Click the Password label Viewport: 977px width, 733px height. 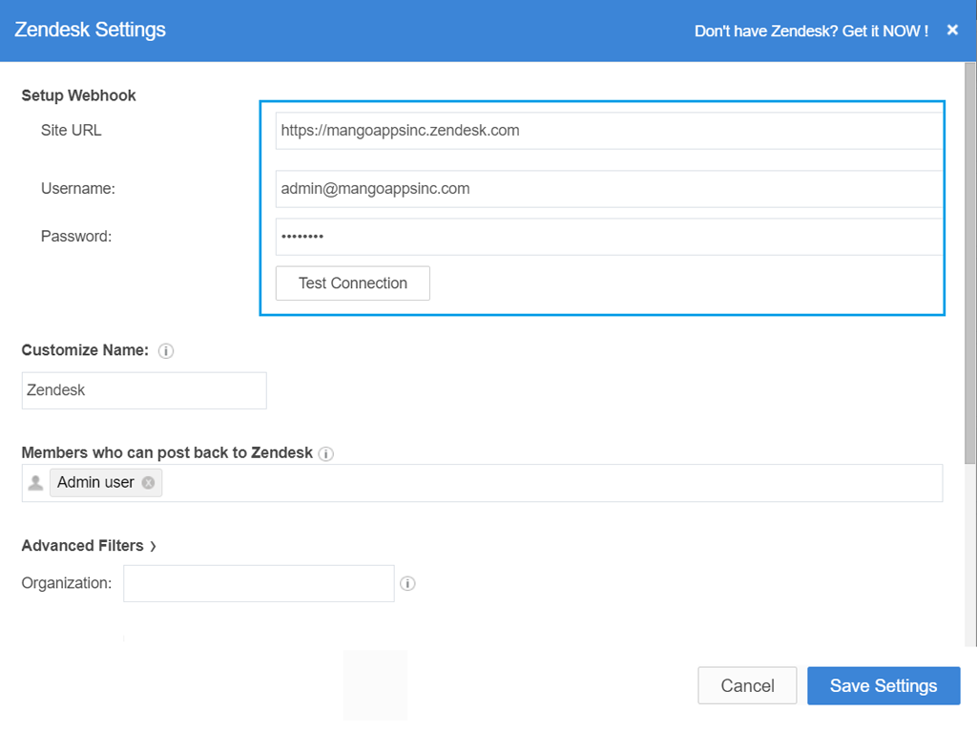76,237
